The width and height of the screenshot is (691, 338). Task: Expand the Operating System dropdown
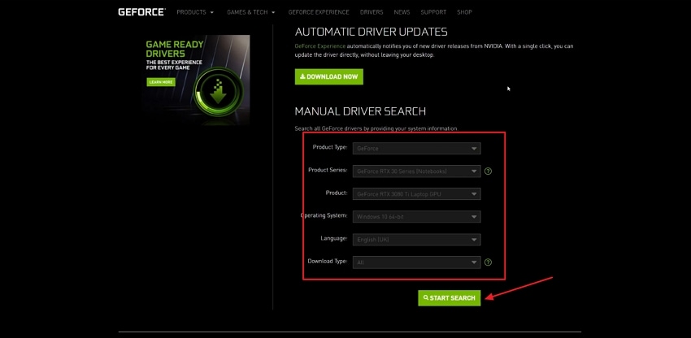(x=416, y=217)
